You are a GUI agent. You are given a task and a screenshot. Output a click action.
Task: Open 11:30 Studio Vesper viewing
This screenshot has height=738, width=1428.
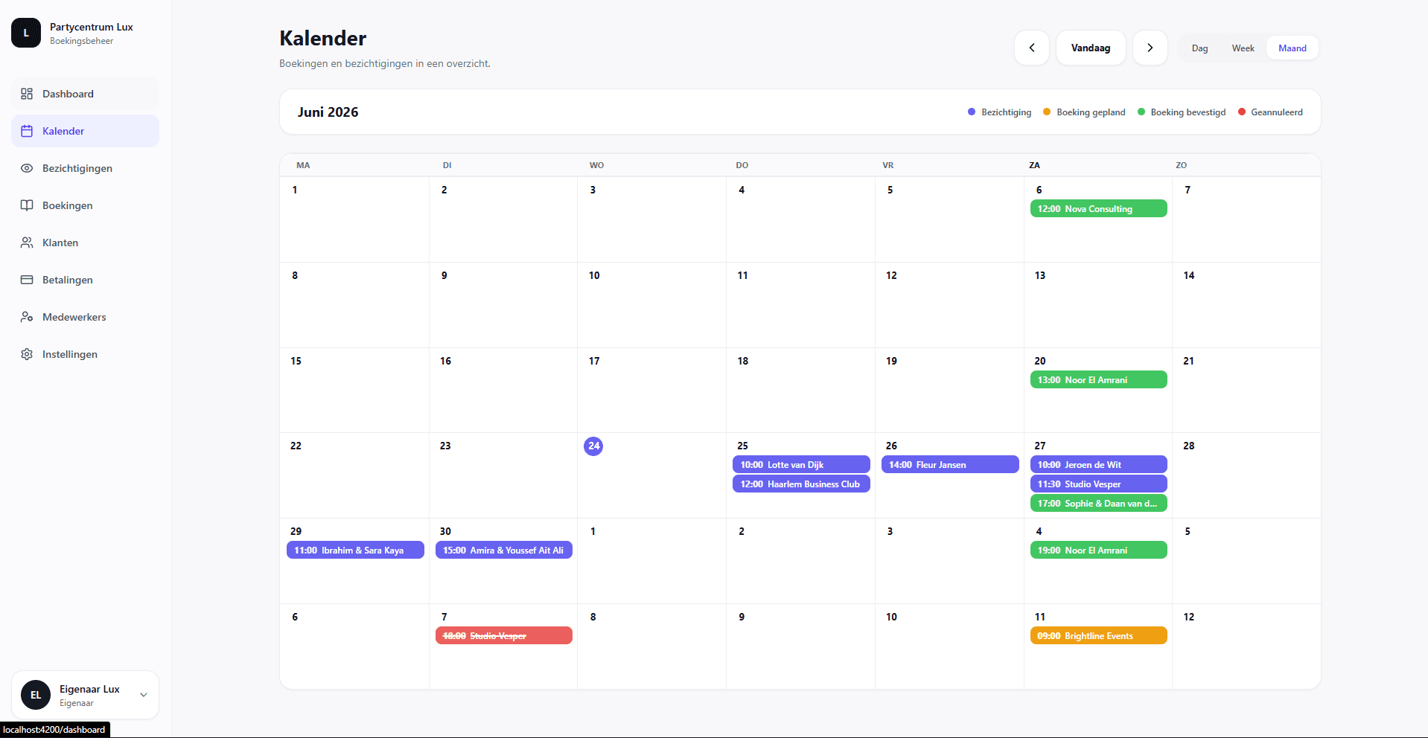point(1098,484)
